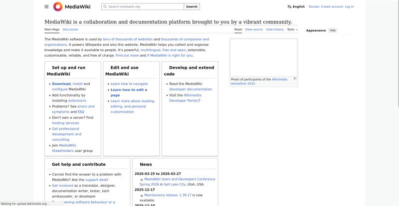Open the Download MediaWiki link
The image size is (399, 206).
(x=61, y=84)
